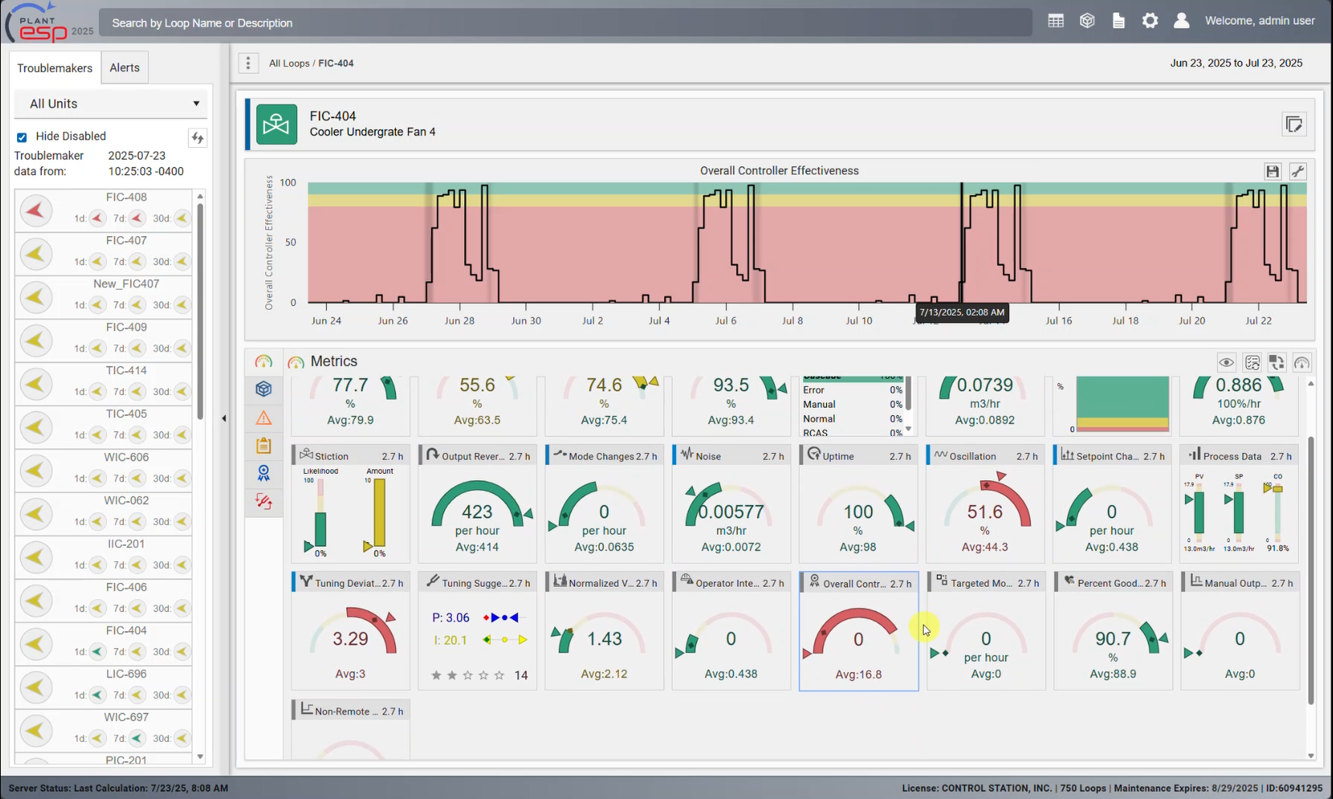Screen dimensions: 1333x799
Task: Open the settings gear in the header
Action: [x=1150, y=22]
